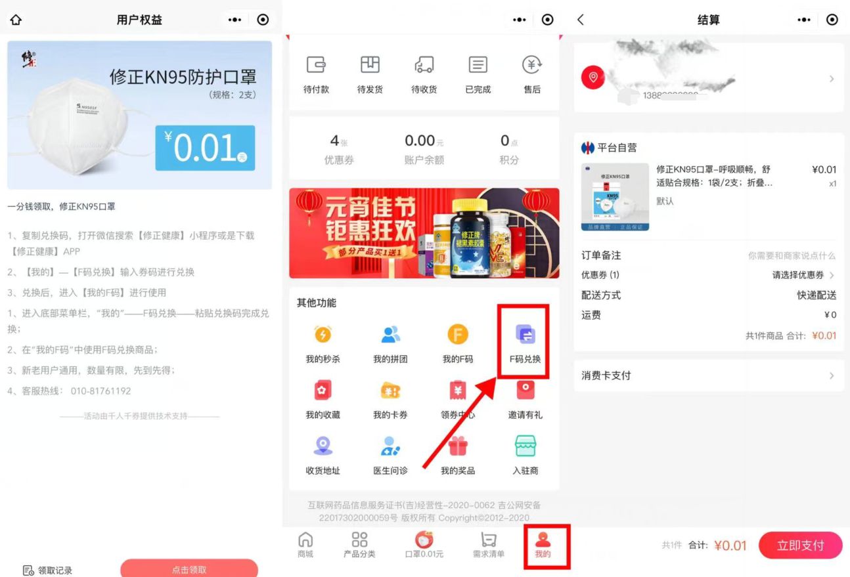This screenshot has width=850, height=577.
Task: View the 0 积分 points
Action: tap(509, 149)
